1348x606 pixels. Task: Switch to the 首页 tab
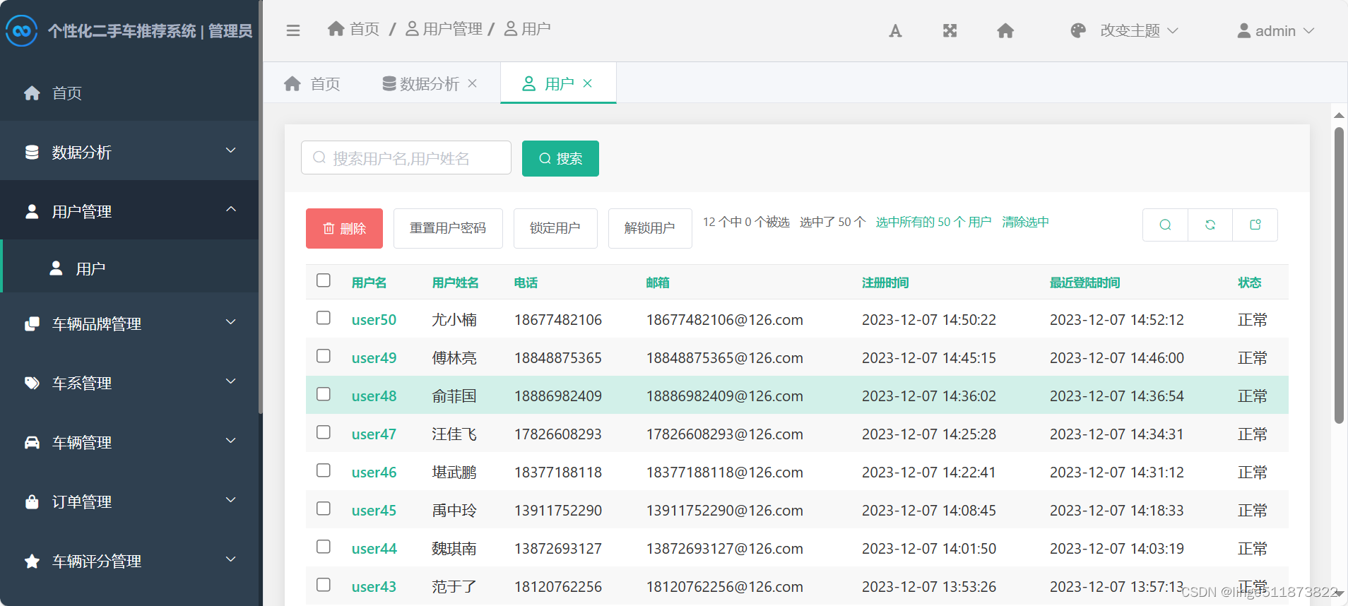pyautogui.click(x=312, y=84)
